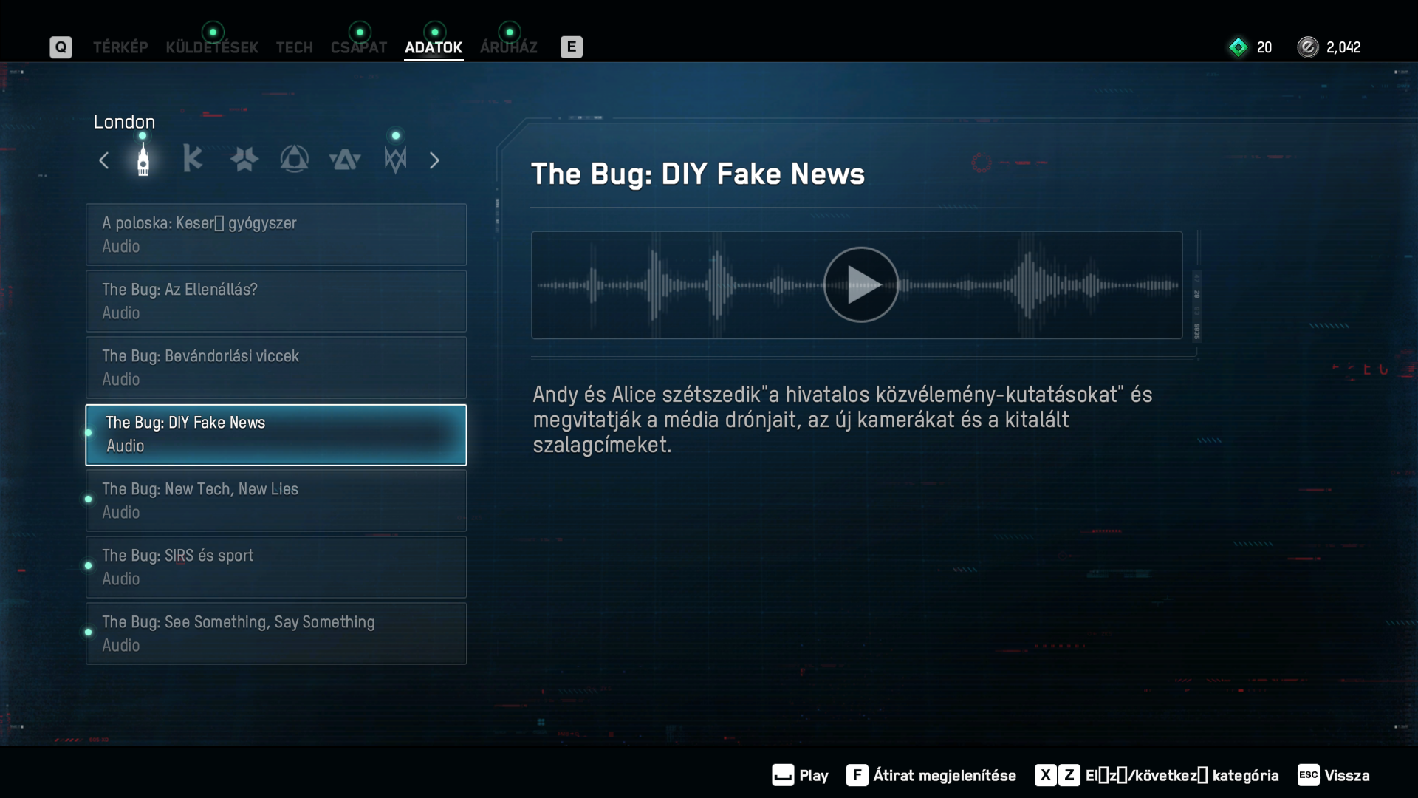
Task: Play the DIY Fake News audio
Action: 860,284
